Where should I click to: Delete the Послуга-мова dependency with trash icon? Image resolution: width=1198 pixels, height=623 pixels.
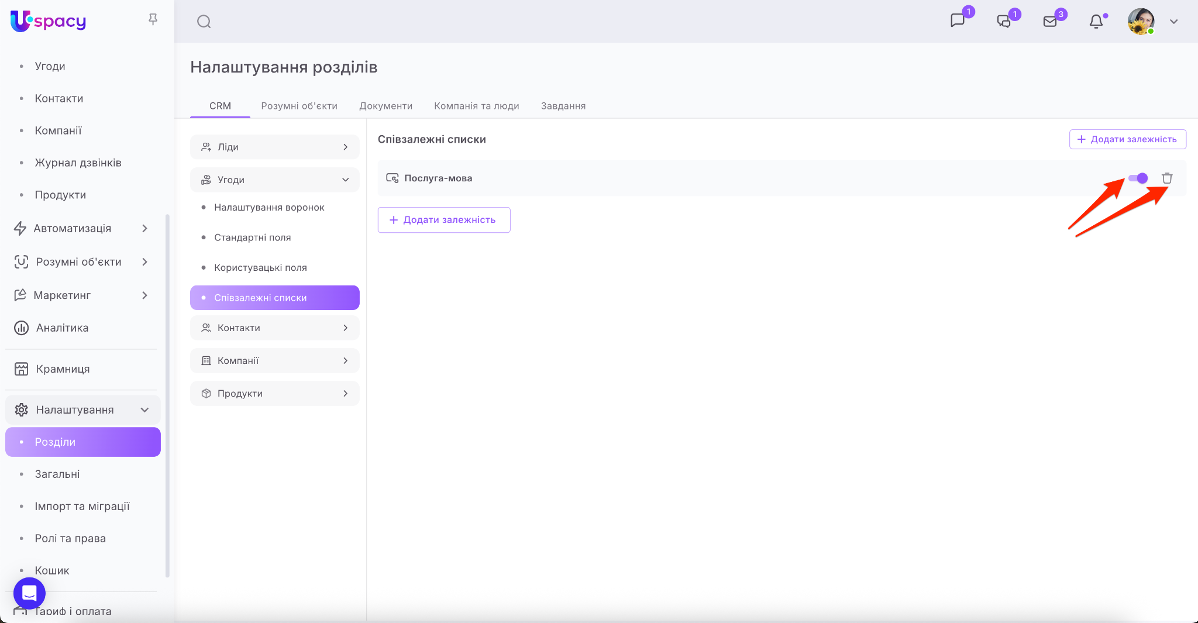(1167, 178)
